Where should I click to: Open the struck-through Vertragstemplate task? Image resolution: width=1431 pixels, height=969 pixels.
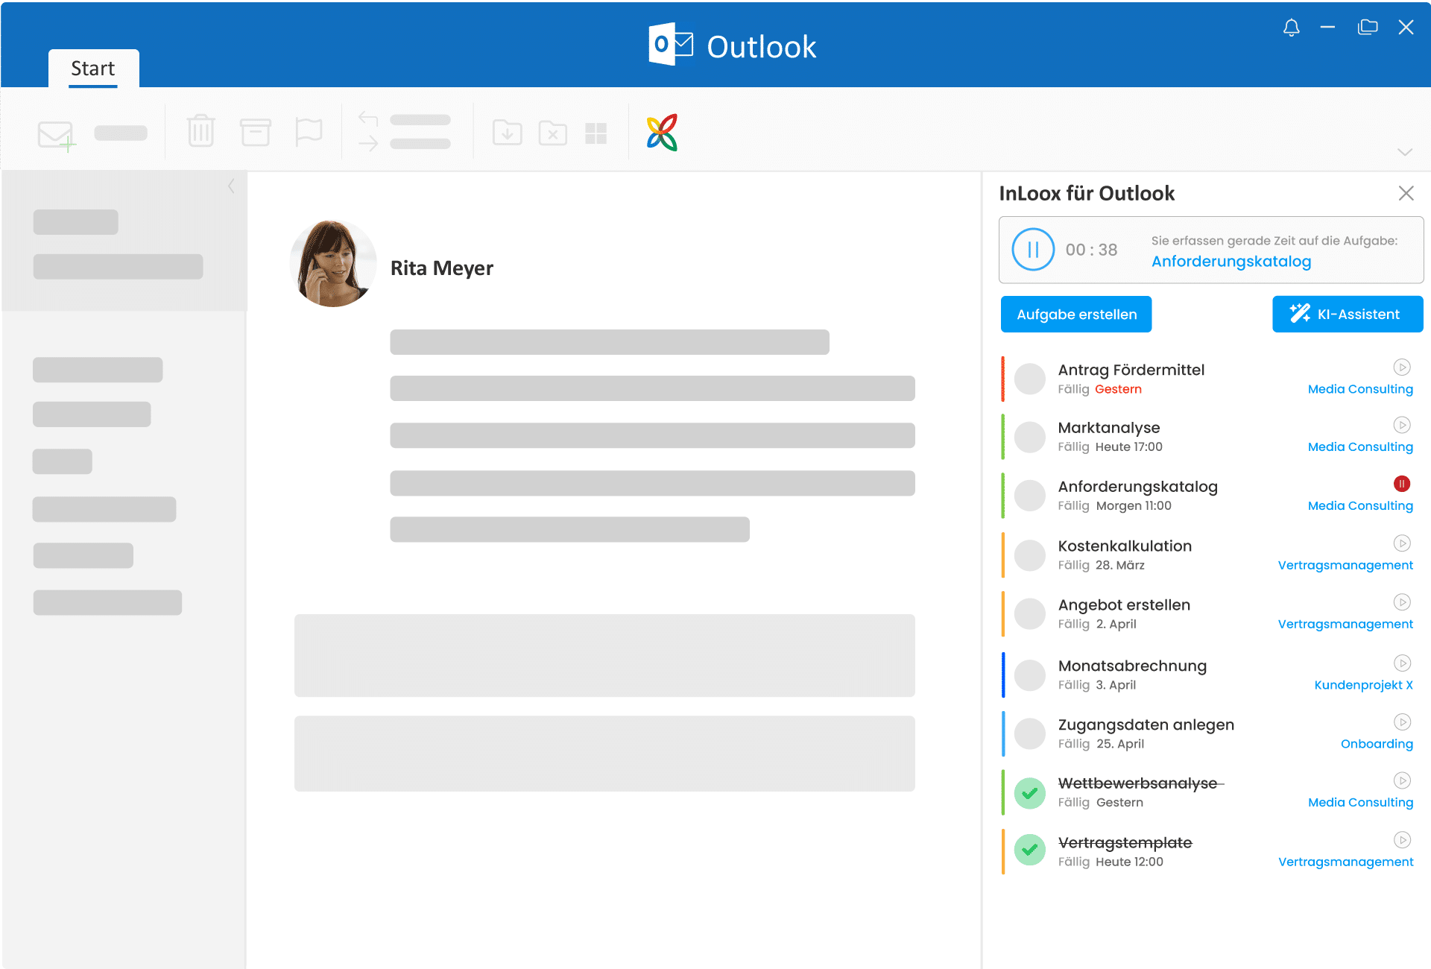[x=1125, y=843]
